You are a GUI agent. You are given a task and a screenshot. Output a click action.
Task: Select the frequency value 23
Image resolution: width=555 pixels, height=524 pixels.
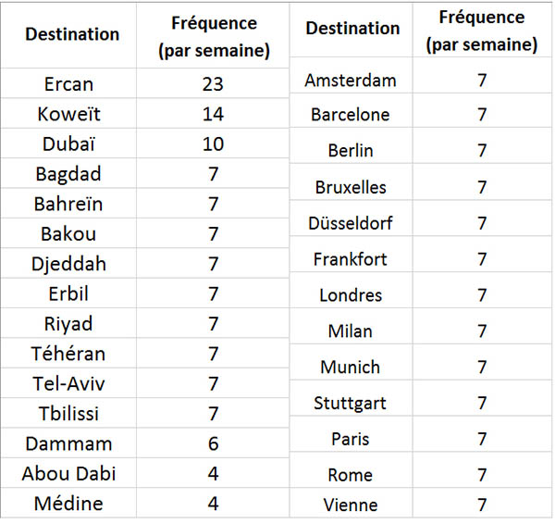click(214, 83)
